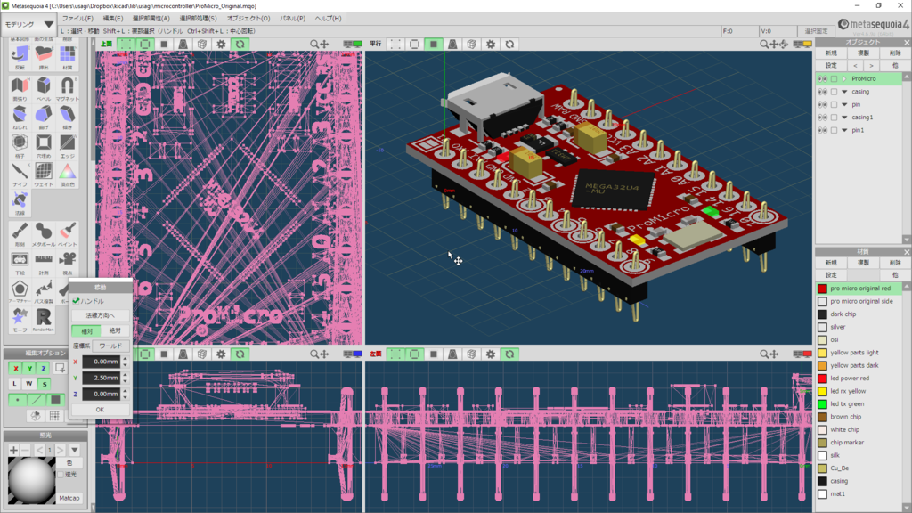Click 新規 in the object panel
This screenshot has height=513, width=912.
(x=831, y=53)
